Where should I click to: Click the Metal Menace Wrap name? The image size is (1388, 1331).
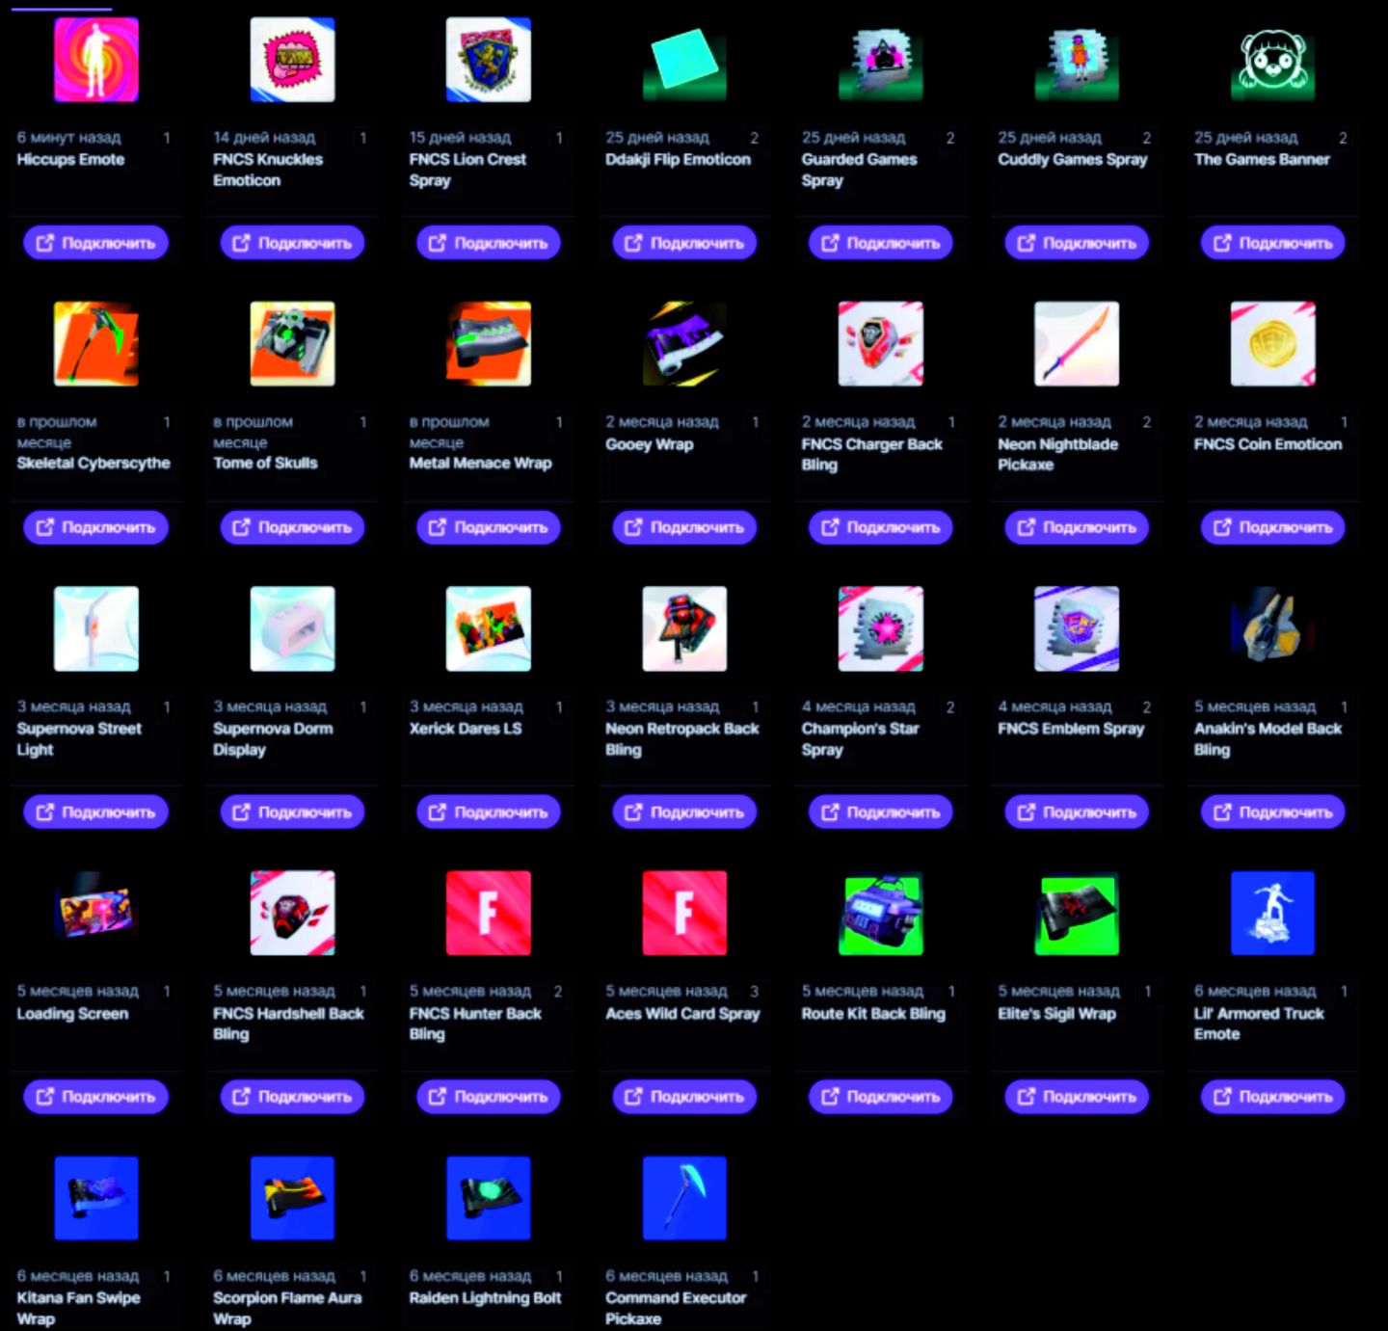(480, 464)
